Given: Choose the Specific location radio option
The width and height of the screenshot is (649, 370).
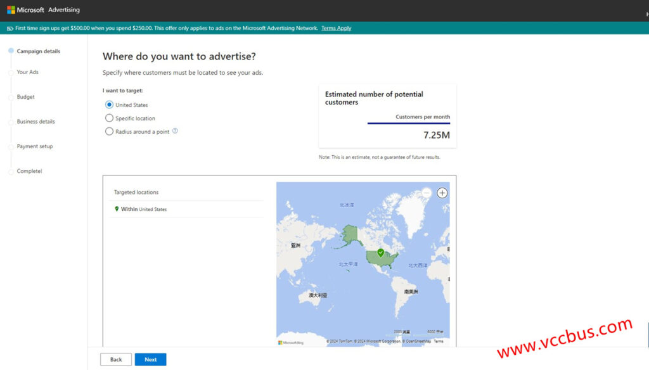Looking at the screenshot, I should 109,118.
